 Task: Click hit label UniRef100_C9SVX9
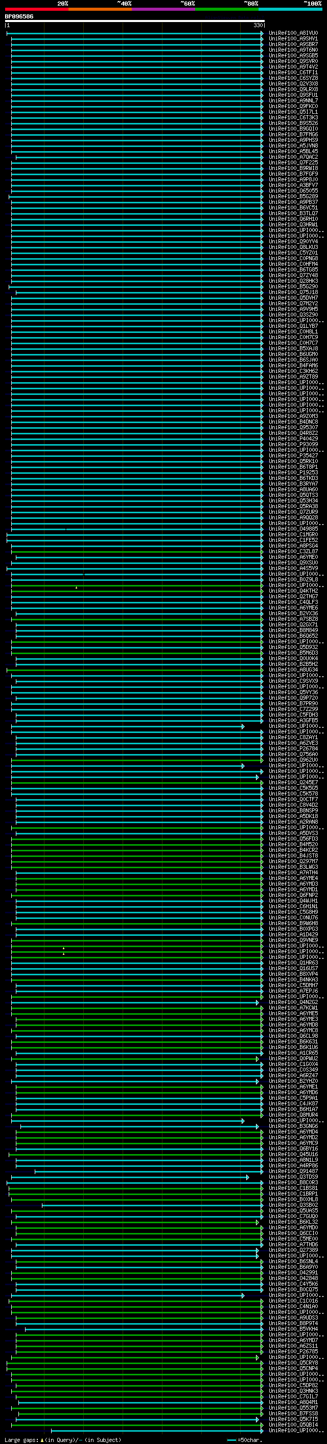[293, 681]
